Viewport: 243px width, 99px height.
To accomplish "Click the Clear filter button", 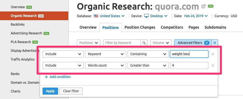I will (x=71, y=91).
